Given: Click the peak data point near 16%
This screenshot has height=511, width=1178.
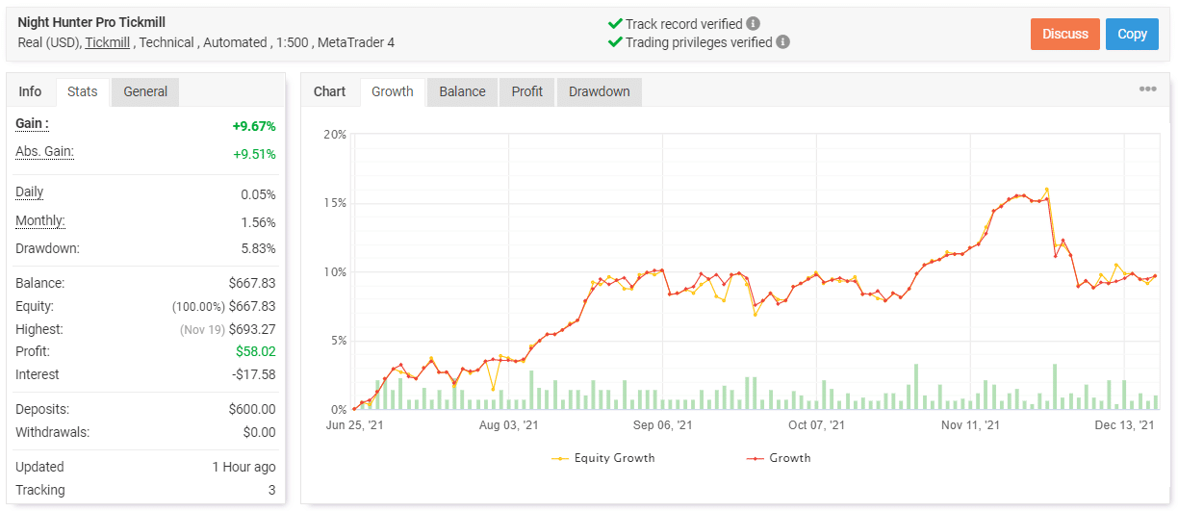Looking at the screenshot, I should point(1046,190).
